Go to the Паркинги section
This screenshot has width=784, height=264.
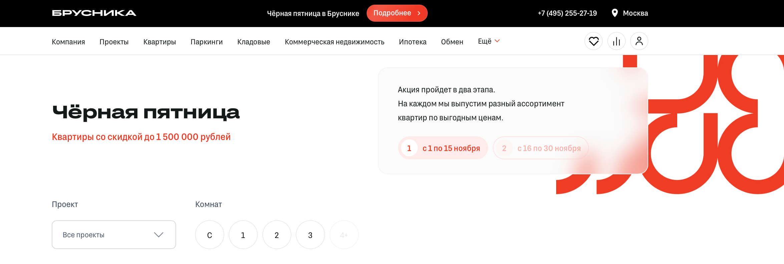point(207,42)
